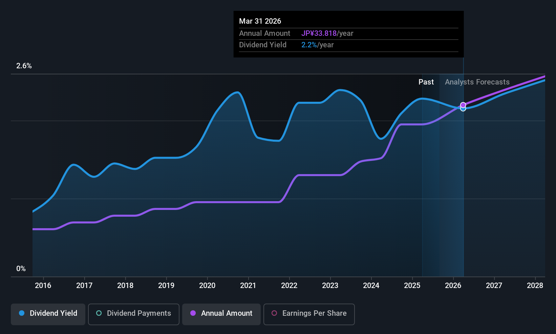Image resolution: width=556 pixels, height=334 pixels.
Task: Click the 2016 axis label
Action: (43, 286)
